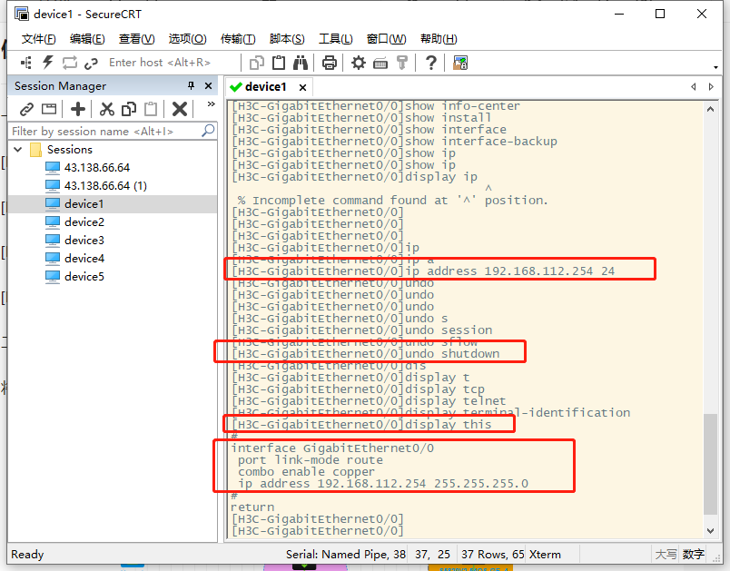The width and height of the screenshot is (730, 571).
Task: Select the Find icon (binoculars) in toolbar
Action: (301, 64)
